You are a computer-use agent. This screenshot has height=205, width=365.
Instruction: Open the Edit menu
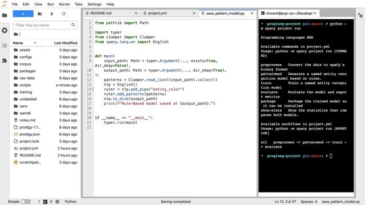point(26,4)
